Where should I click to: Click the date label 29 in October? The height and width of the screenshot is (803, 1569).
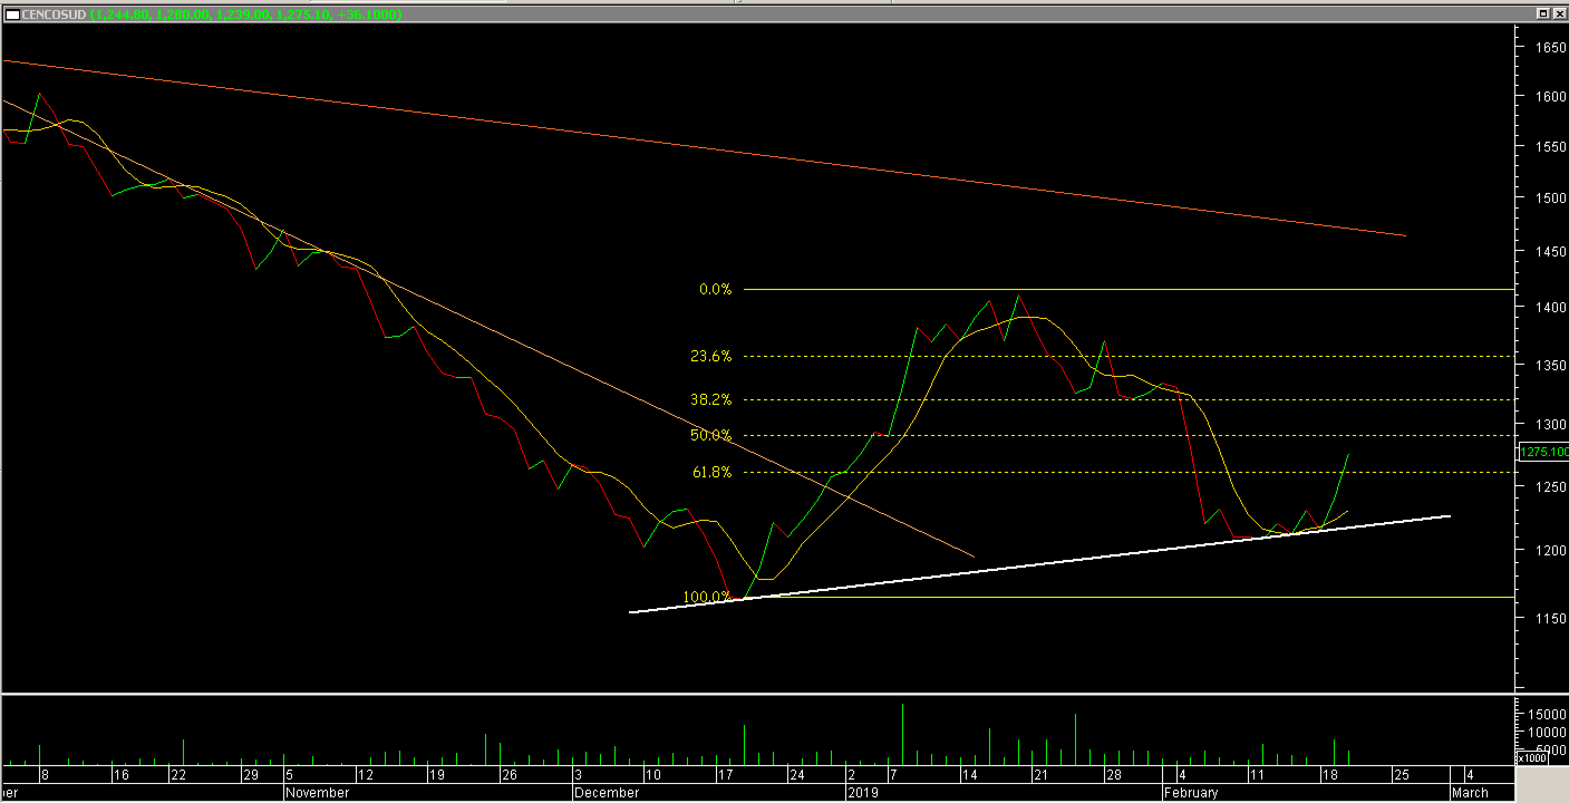tap(251, 775)
